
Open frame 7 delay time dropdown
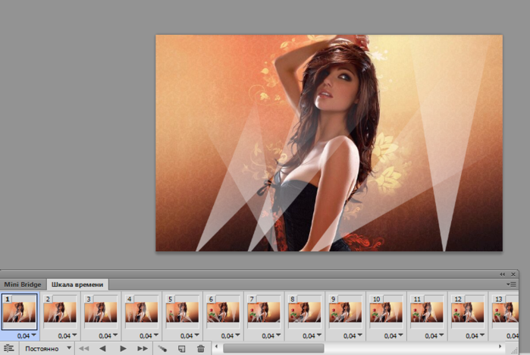(x=271, y=336)
